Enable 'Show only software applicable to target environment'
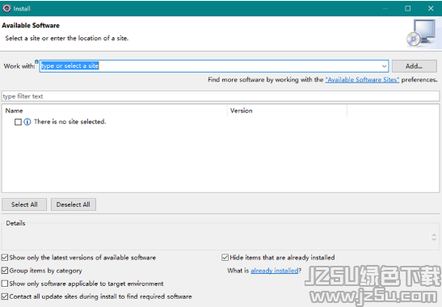 coord(5,284)
